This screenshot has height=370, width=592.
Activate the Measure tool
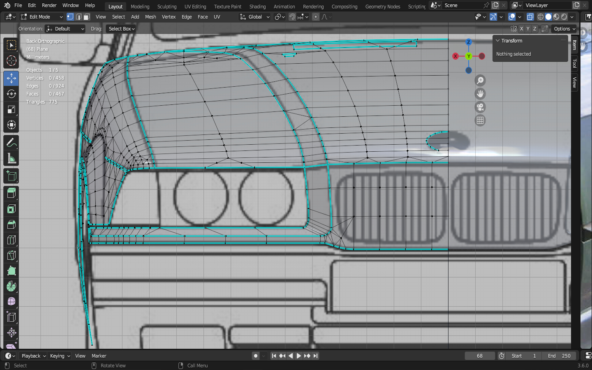point(11,159)
